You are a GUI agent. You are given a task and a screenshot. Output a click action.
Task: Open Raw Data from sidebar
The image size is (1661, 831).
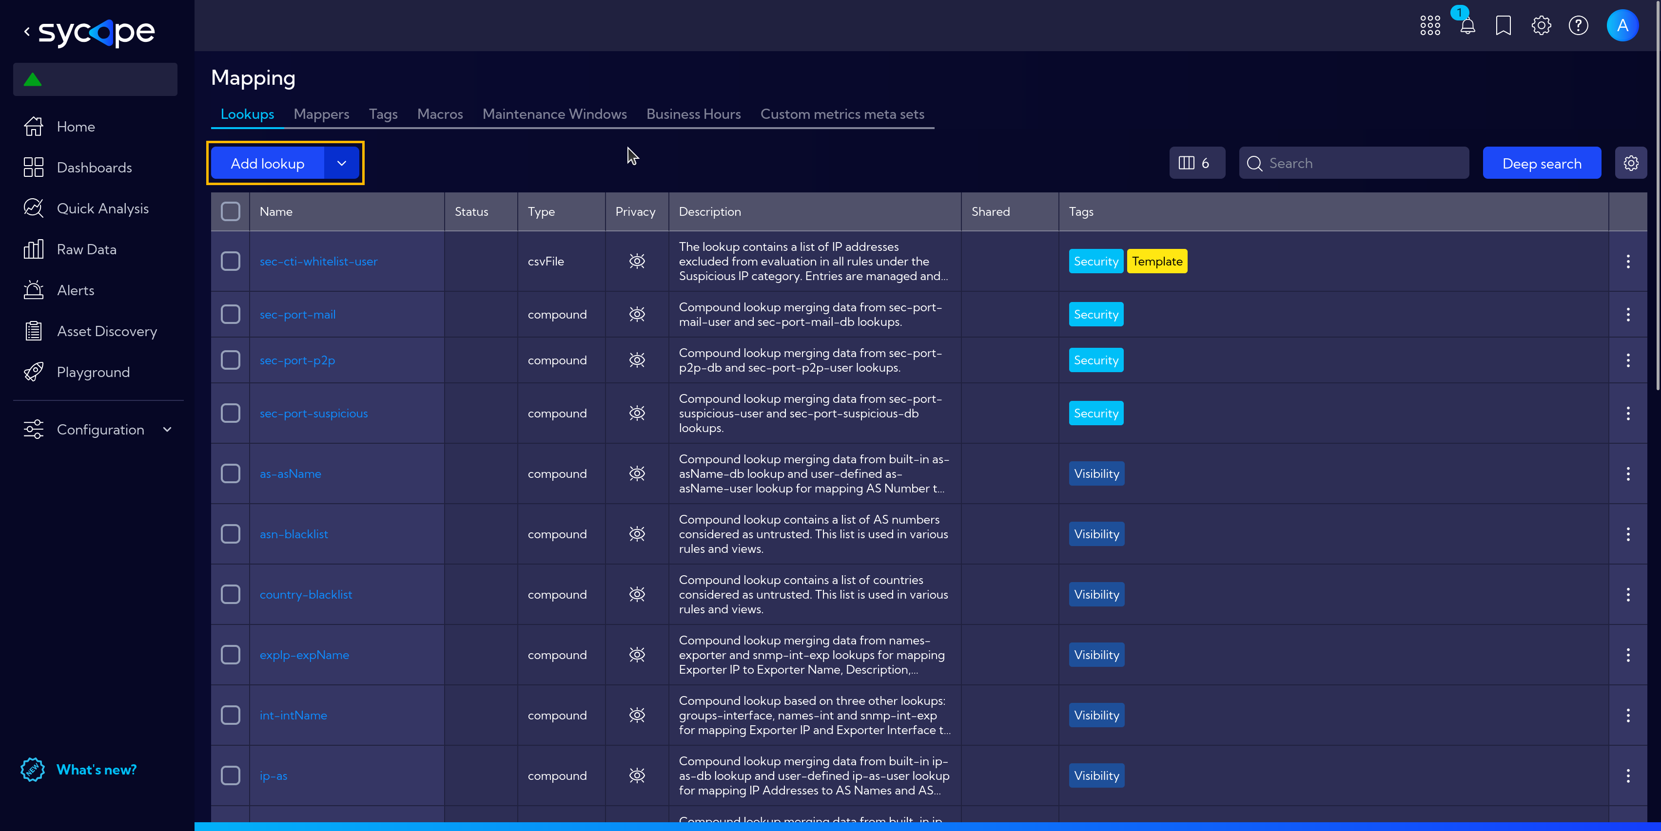click(86, 249)
